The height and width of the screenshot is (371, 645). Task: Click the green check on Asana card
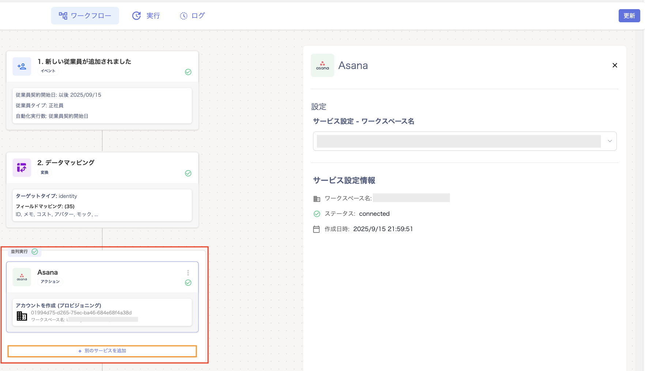188,283
